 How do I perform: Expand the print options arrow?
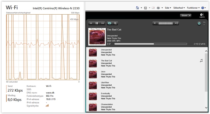(x=162, y=8)
